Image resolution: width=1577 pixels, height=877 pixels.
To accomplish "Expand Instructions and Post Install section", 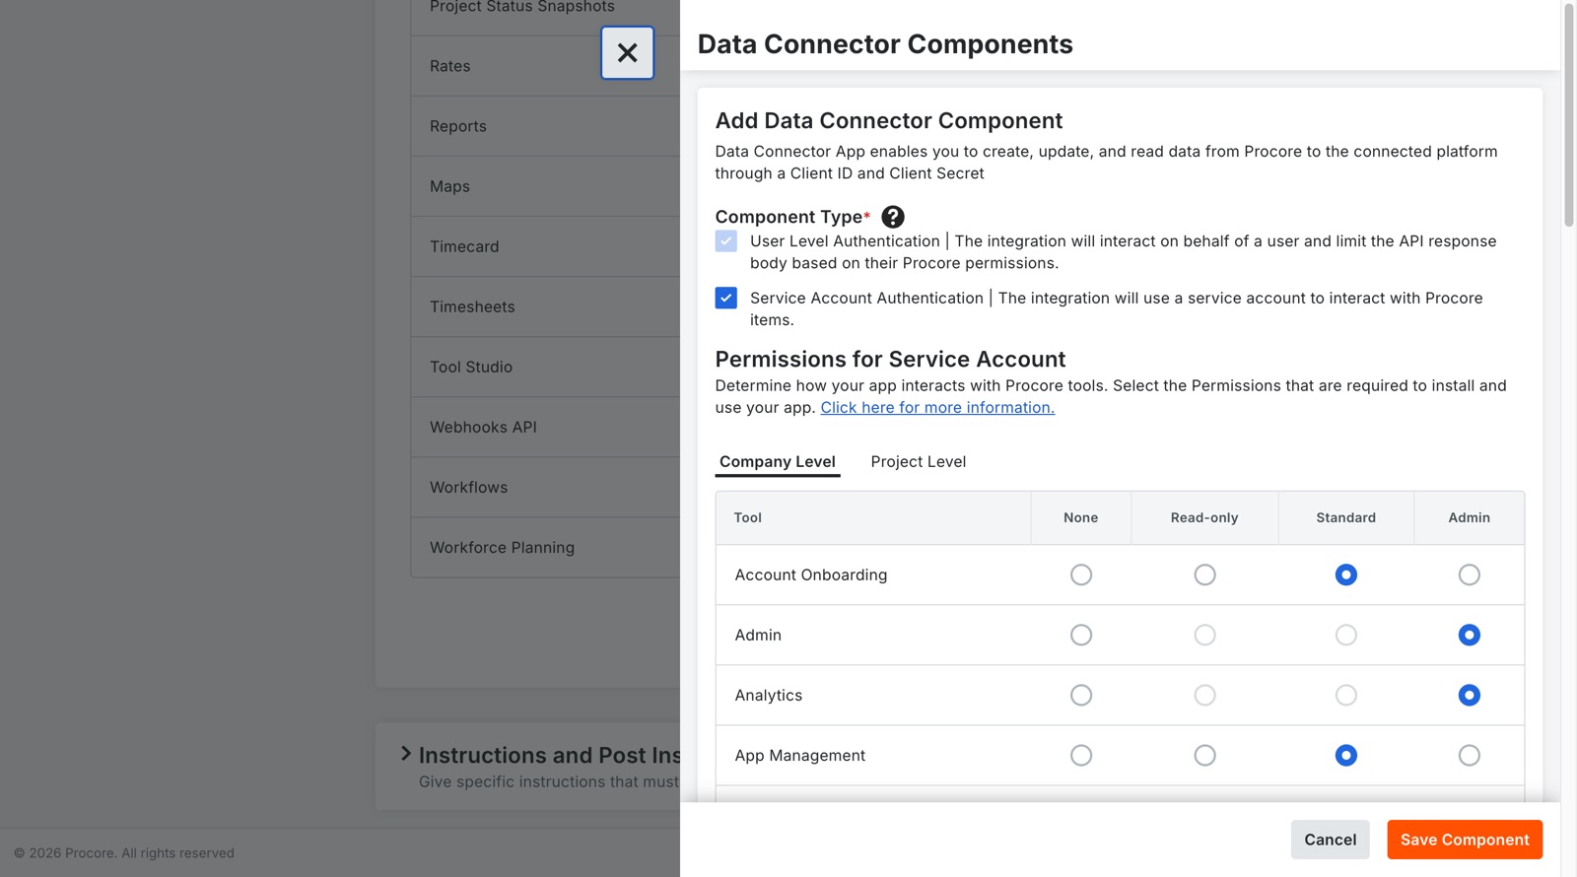I will (x=405, y=754).
